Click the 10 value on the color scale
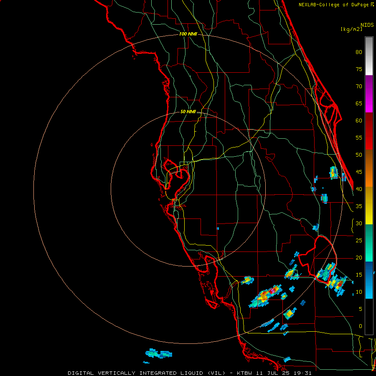This screenshot has height=376, width=376. (x=359, y=292)
